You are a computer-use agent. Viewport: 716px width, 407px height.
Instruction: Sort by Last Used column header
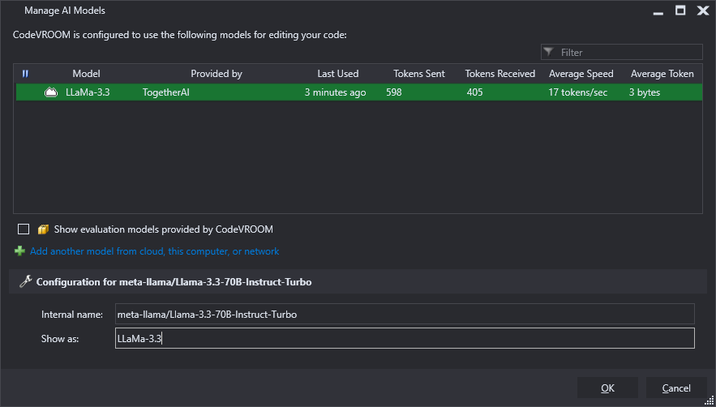(338, 74)
